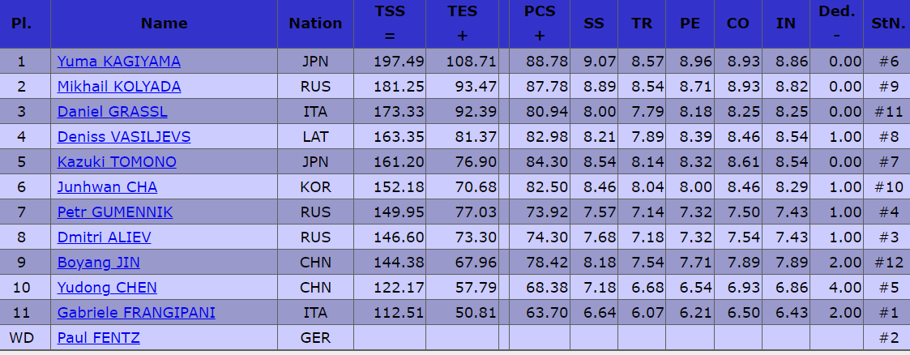This screenshot has width=910, height=355.
Task: Click the Daniel GRASSL name link
Action: tap(113, 112)
